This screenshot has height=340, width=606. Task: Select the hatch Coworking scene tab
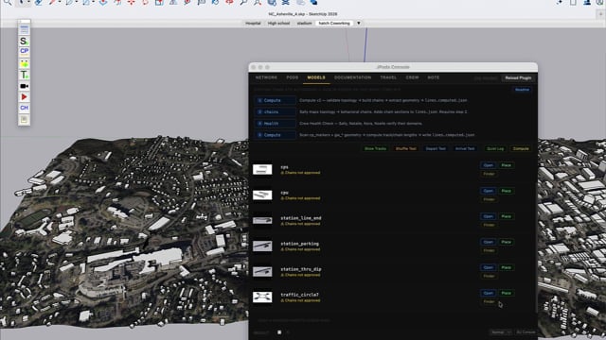coord(334,23)
